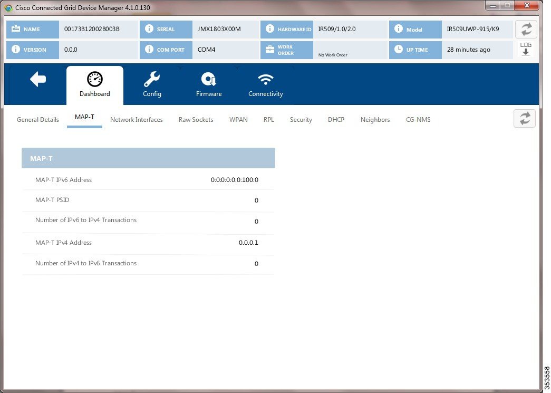Switch to General Details subtab
The image size is (551, 393).
[x=38, y=120]
